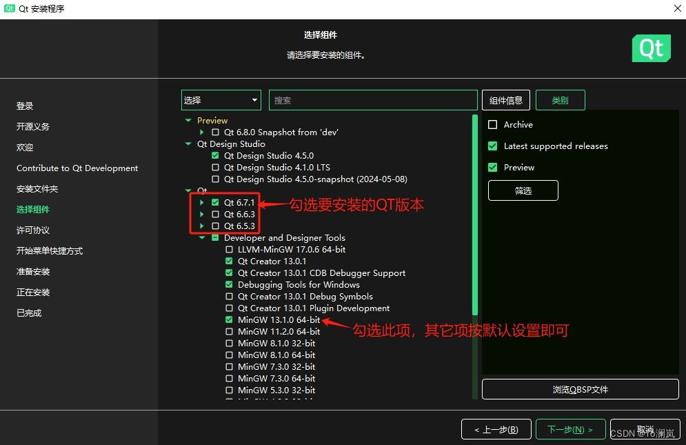Select the 开始菜单快捷方式 step
The image size is (686, 445).
point(50,250)
